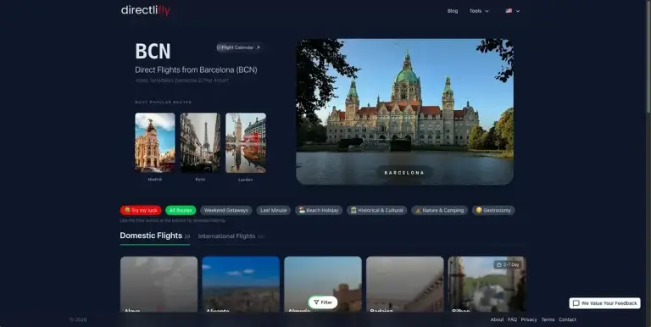Image resolution: width=651 pixels, height=327 pixels.
Task: Open the Alava destination card
Action: (159, 285)
